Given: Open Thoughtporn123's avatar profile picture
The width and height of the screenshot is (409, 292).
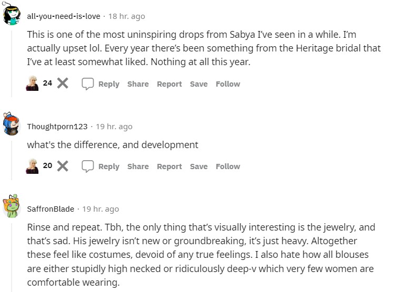Looking at the screenshot, I should (x=12, y=125).
